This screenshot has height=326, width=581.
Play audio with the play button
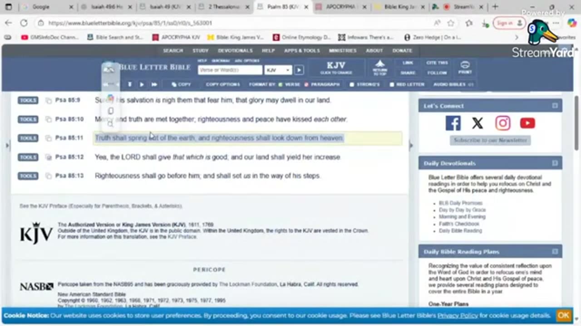(x=142, y=84)
